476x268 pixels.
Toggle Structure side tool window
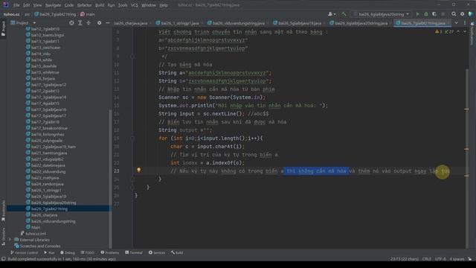tap(3, 237)
